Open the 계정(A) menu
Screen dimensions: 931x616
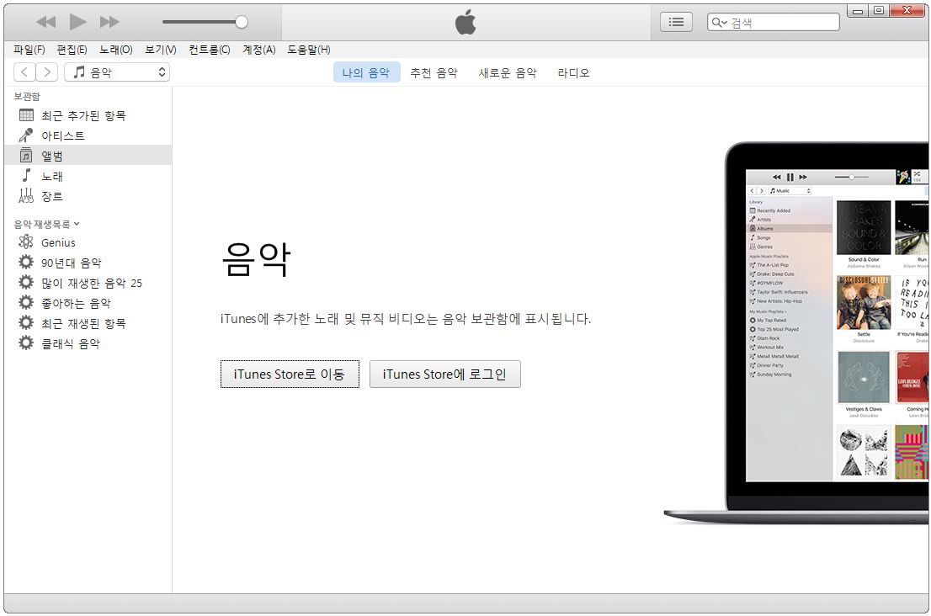(x=259, y=50)
